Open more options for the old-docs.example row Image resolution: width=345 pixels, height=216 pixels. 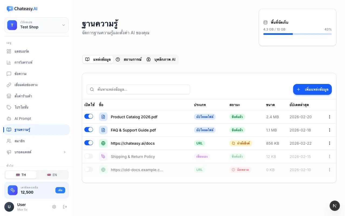tap(330, 170)
